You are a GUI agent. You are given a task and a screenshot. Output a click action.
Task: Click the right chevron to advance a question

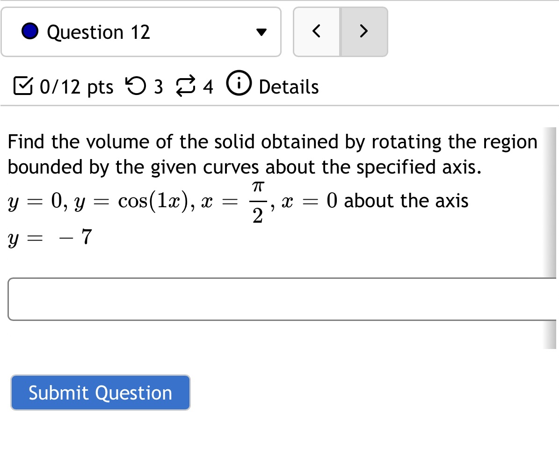coord(364,32)
